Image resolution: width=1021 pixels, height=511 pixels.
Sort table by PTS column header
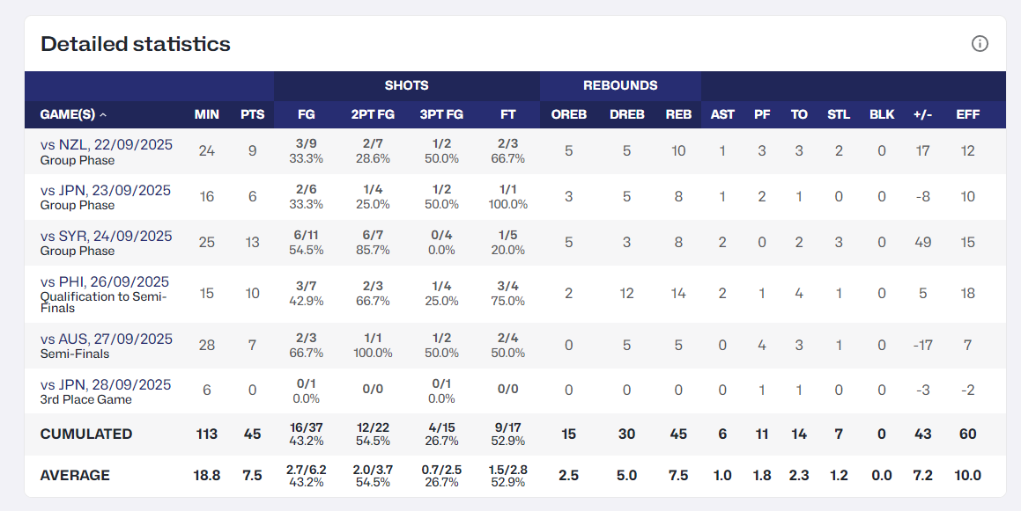[252, 114]
